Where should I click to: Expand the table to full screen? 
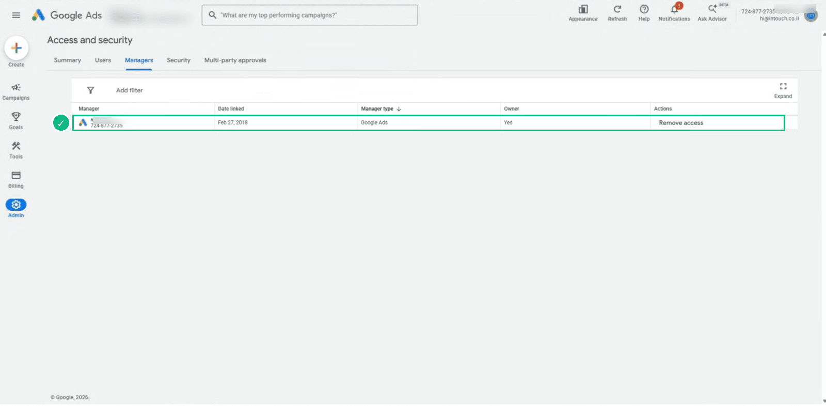[x=783, y=90]
